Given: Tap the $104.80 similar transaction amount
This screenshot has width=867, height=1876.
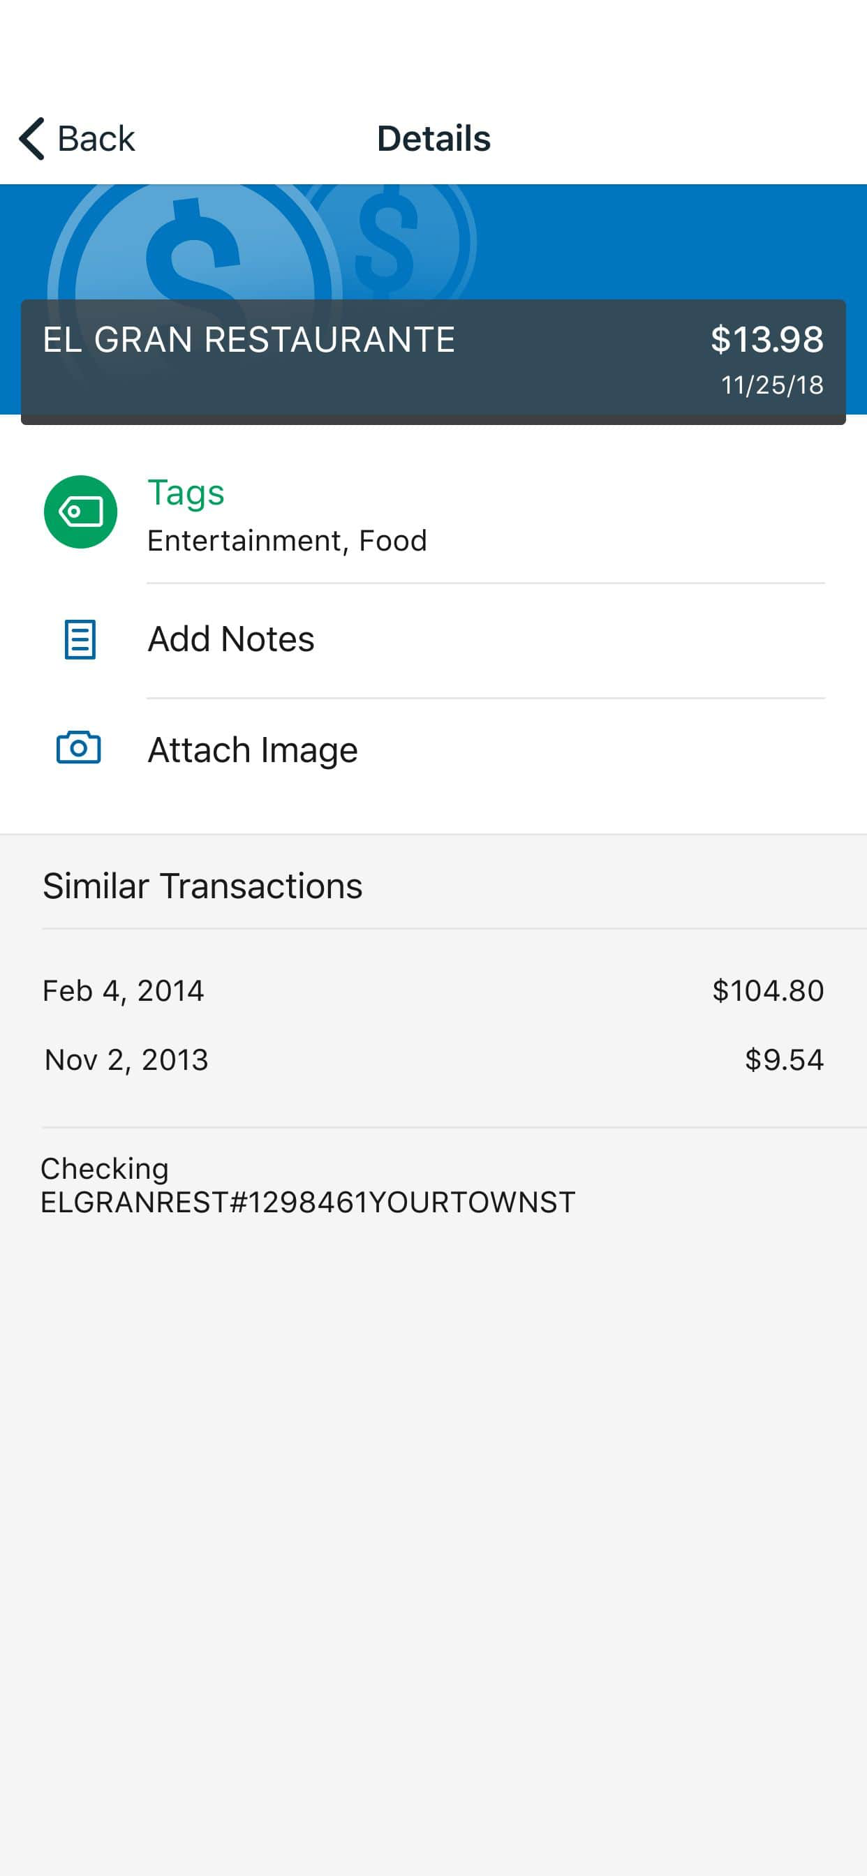Looking at the screenshot, I should (x=767, y=991).
